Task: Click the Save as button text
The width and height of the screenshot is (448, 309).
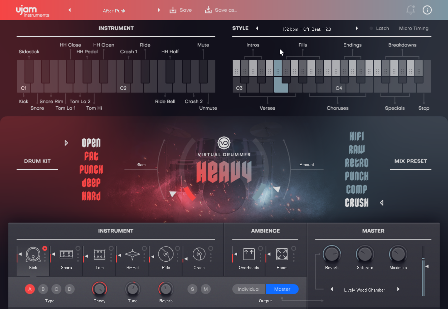Action: 226,10
